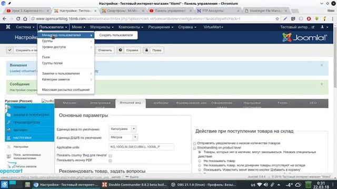Expand Компоненты dropdown menu

click(x=131, y=27)
